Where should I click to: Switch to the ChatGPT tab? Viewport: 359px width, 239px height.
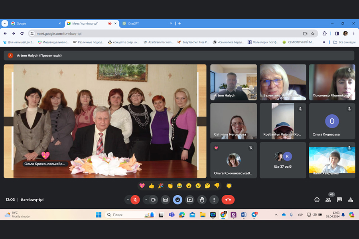tap(147, 24)
